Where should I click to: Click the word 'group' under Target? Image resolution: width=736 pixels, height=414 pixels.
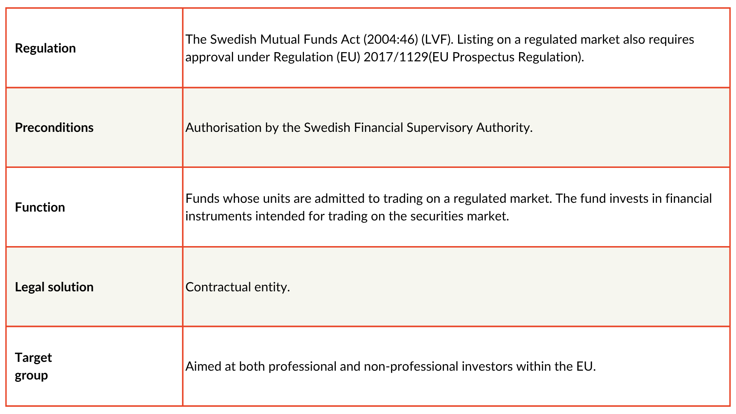click(31, 376)
